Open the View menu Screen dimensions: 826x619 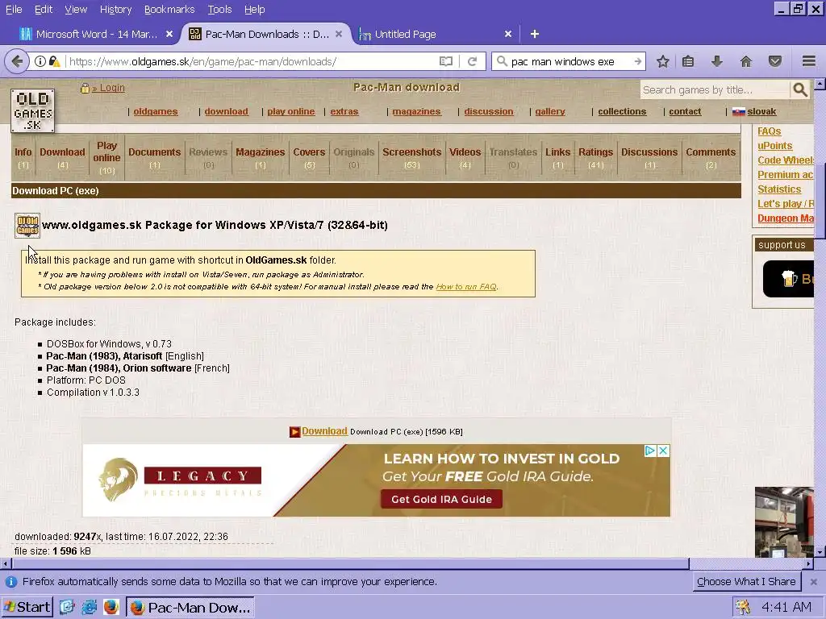coord(76,10)
